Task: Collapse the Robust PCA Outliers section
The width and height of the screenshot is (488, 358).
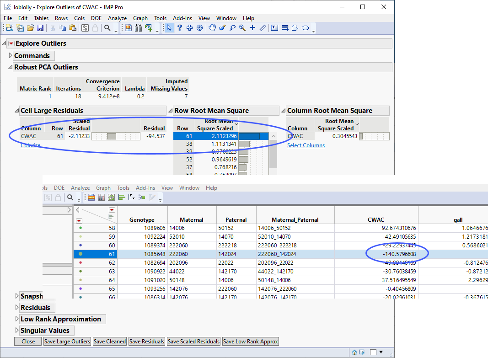Action: (11, 67)
